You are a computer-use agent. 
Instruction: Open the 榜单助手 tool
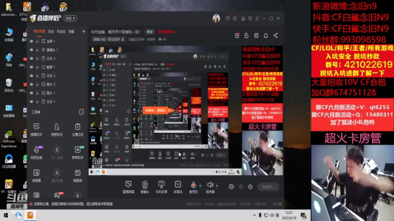tap(78, 152)
